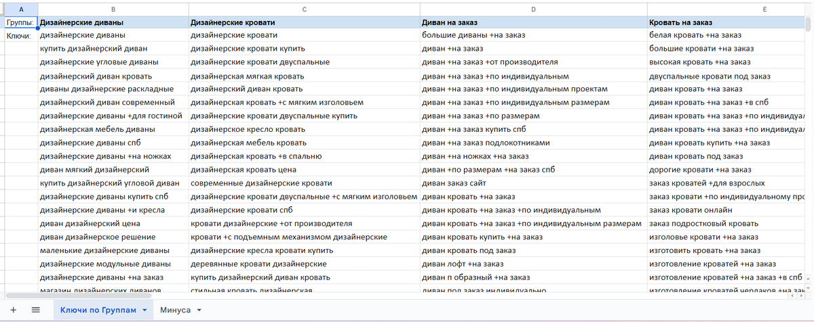Select cell дизайнерские модульные диваны
Image resolution: width=814 pixels, height=322 pixels.
click(113, 264)
